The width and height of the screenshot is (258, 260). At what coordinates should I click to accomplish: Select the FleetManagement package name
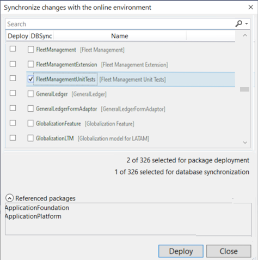(x=56, y=50)
